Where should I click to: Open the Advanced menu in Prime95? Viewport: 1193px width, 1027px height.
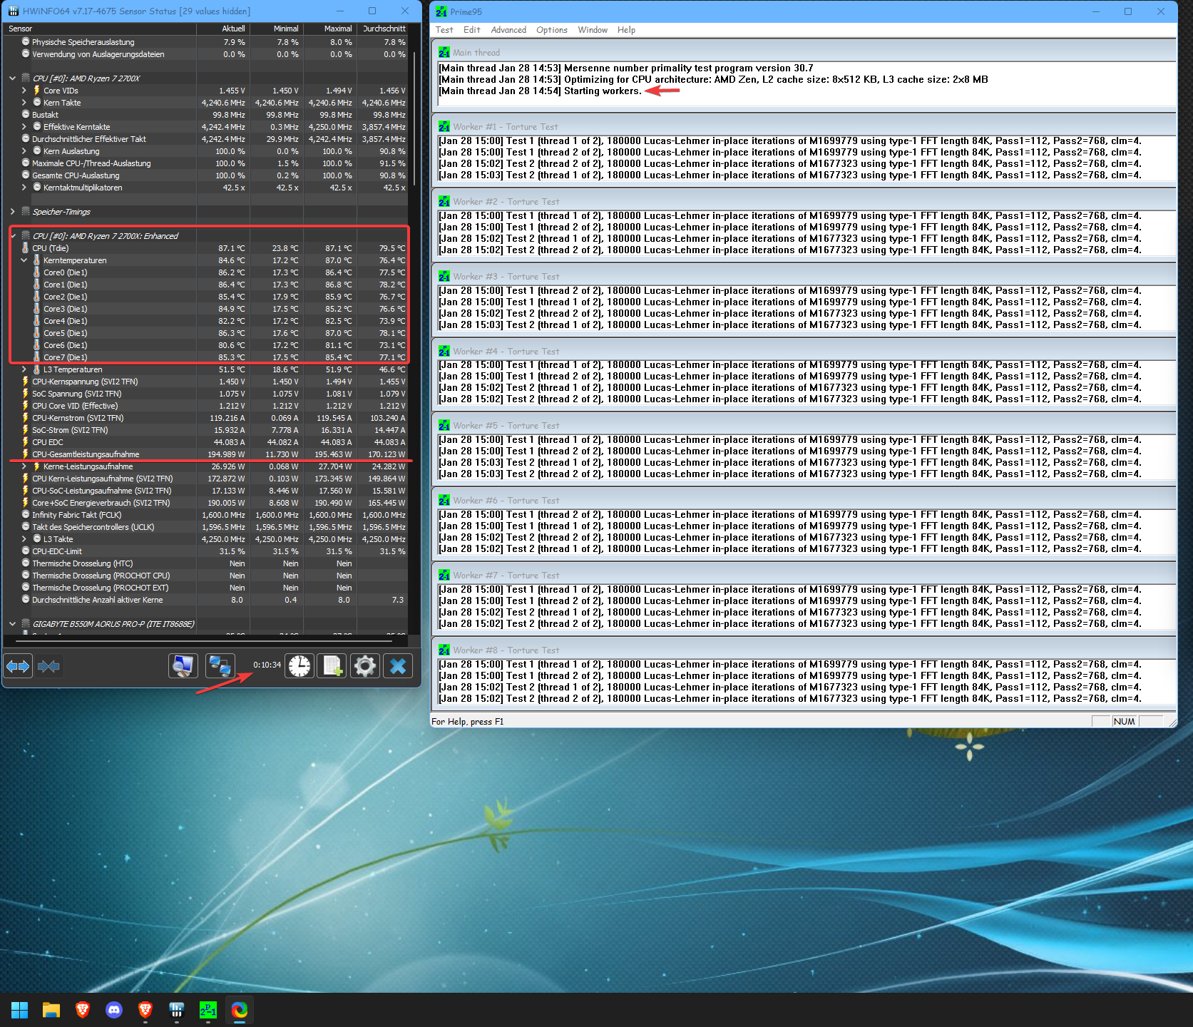tap(508, 30)
